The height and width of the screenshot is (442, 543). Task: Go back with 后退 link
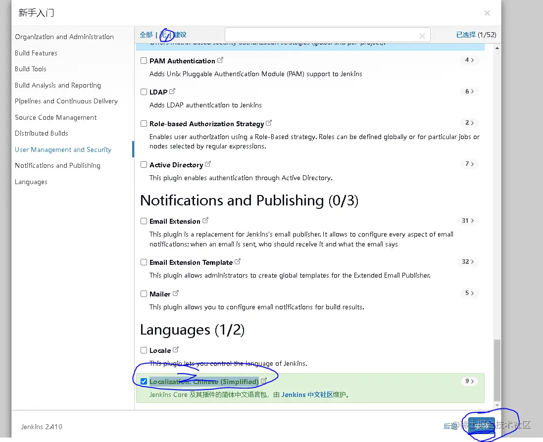coord(450,426)
